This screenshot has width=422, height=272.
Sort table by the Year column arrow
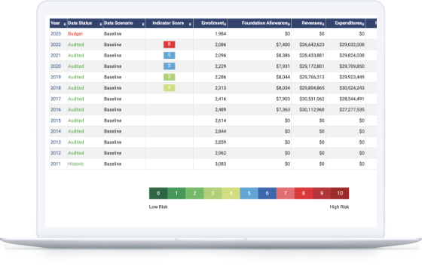pos(65,24)
